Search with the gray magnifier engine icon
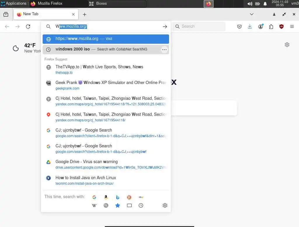This screenshot has width=299, height=227. [x=106, y=205]
